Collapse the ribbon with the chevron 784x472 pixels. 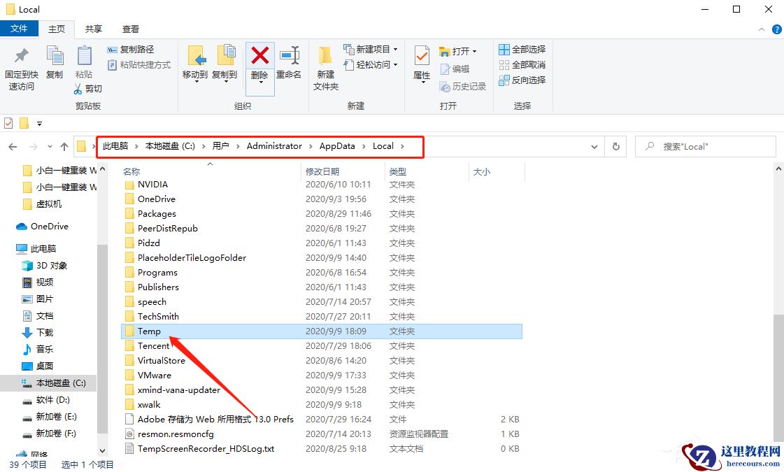[x=761, y=29]
